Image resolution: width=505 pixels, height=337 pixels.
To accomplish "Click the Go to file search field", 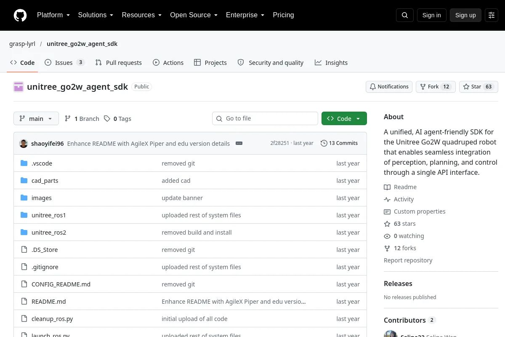I will click(265, 119).
